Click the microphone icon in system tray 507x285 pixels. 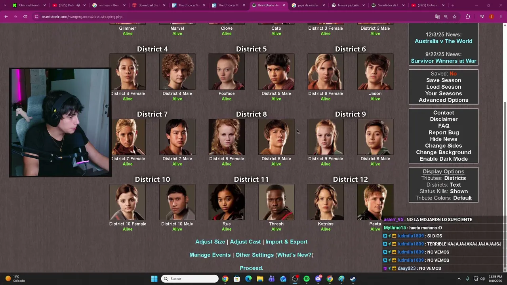coord(468,279)
